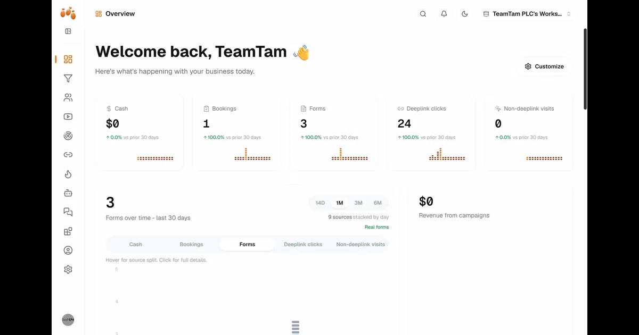Screen dimensions: 639x335
Task: Select the 3M time range
Action: [x=358, y=203]
